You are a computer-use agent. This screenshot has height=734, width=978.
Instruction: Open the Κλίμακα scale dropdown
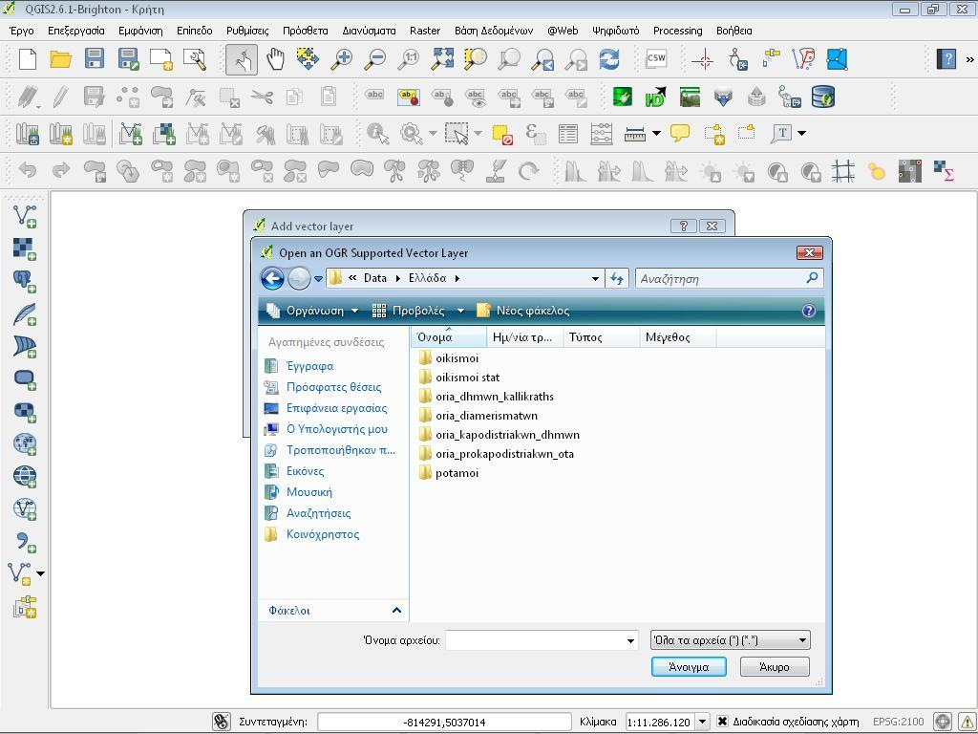click(x=702, y=722)
